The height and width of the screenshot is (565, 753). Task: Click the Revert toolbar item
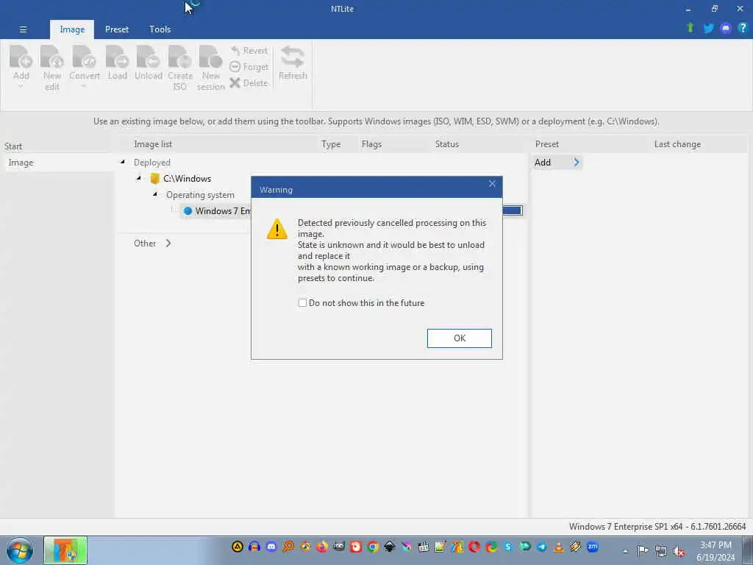pyautogui.click(x=249, y=51)
